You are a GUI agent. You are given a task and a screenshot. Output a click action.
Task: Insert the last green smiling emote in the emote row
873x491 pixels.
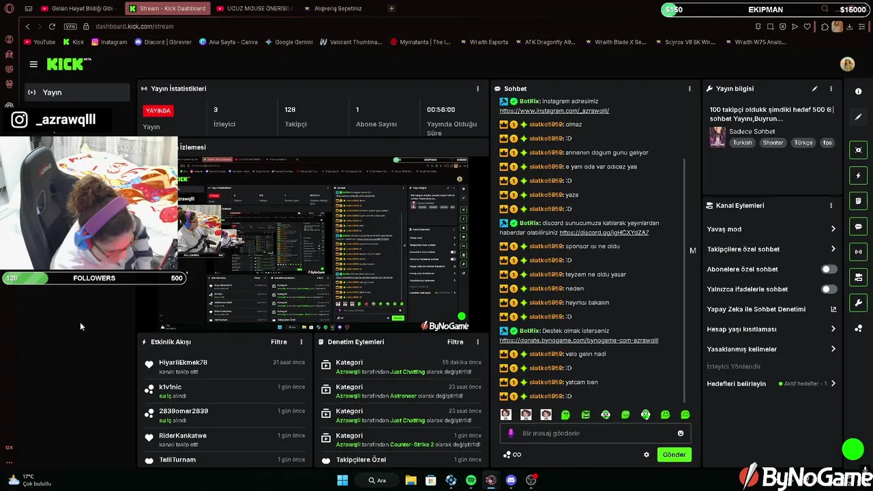click(x=685, y=415)
